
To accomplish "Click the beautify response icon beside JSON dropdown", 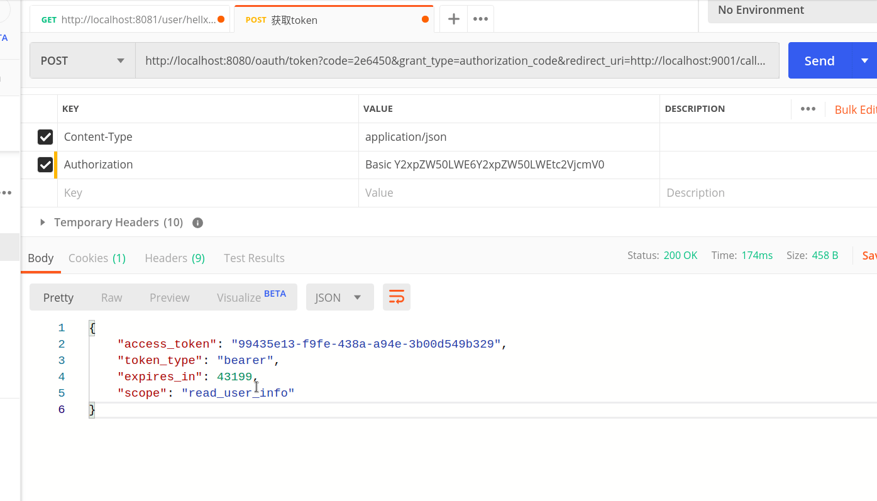I will coord(396,297).
